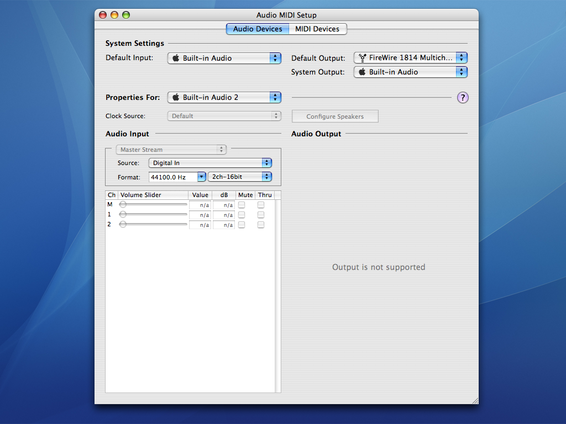Open the Properties For device dropdown
The width and height of the screenshot is (566, 424).
(224, 97)
